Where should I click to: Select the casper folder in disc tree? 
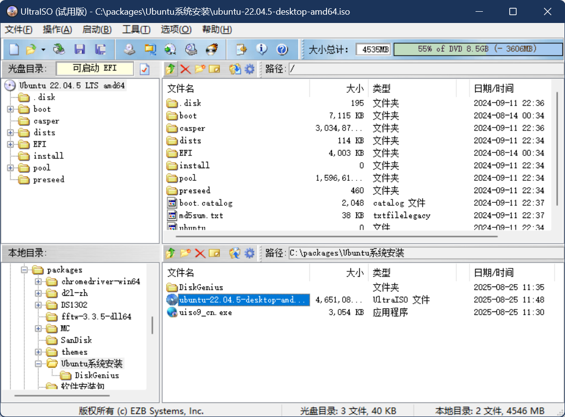(x=46, y=121)
